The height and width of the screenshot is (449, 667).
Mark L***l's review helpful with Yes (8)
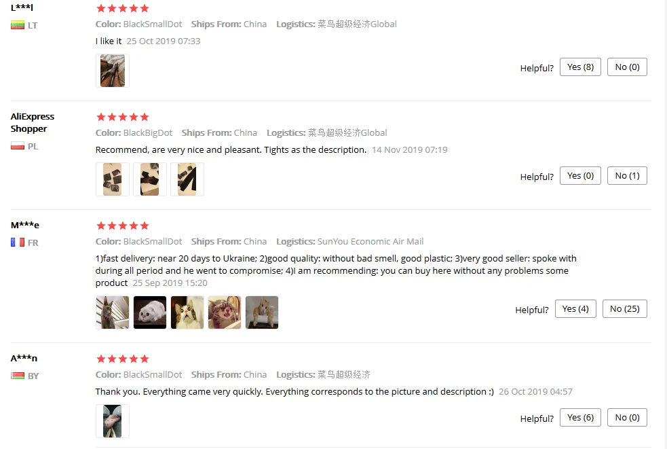click(580, 67)
